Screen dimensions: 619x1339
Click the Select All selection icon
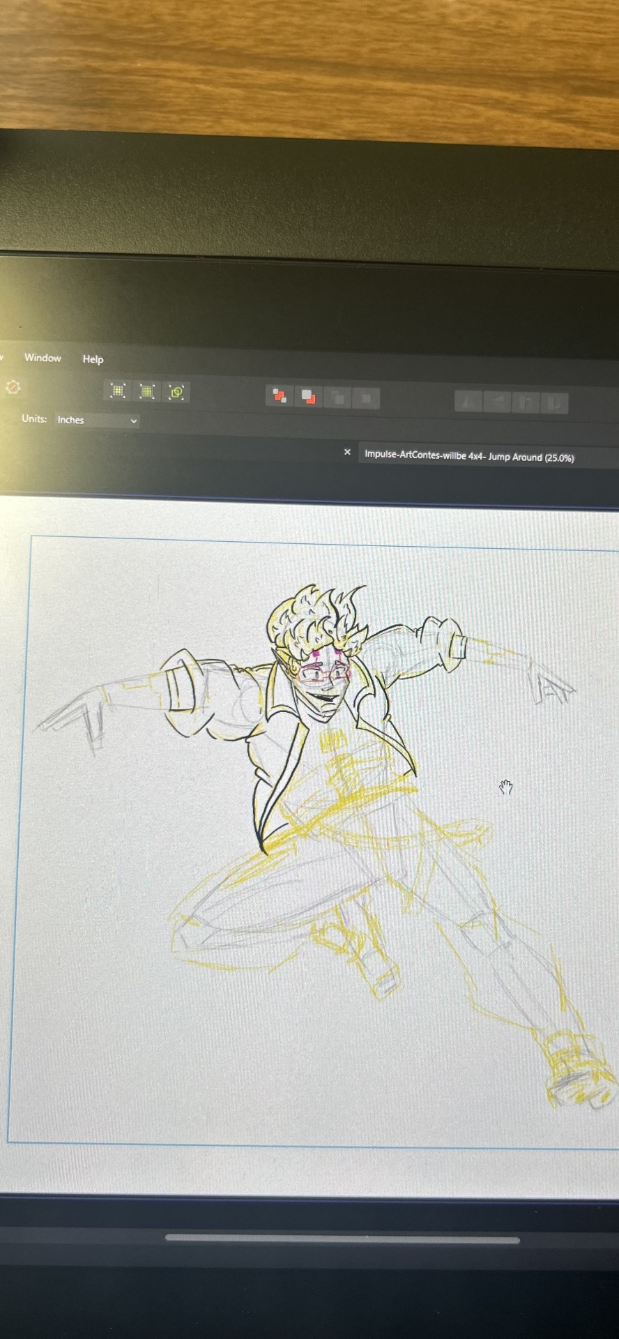pos(118,391)
